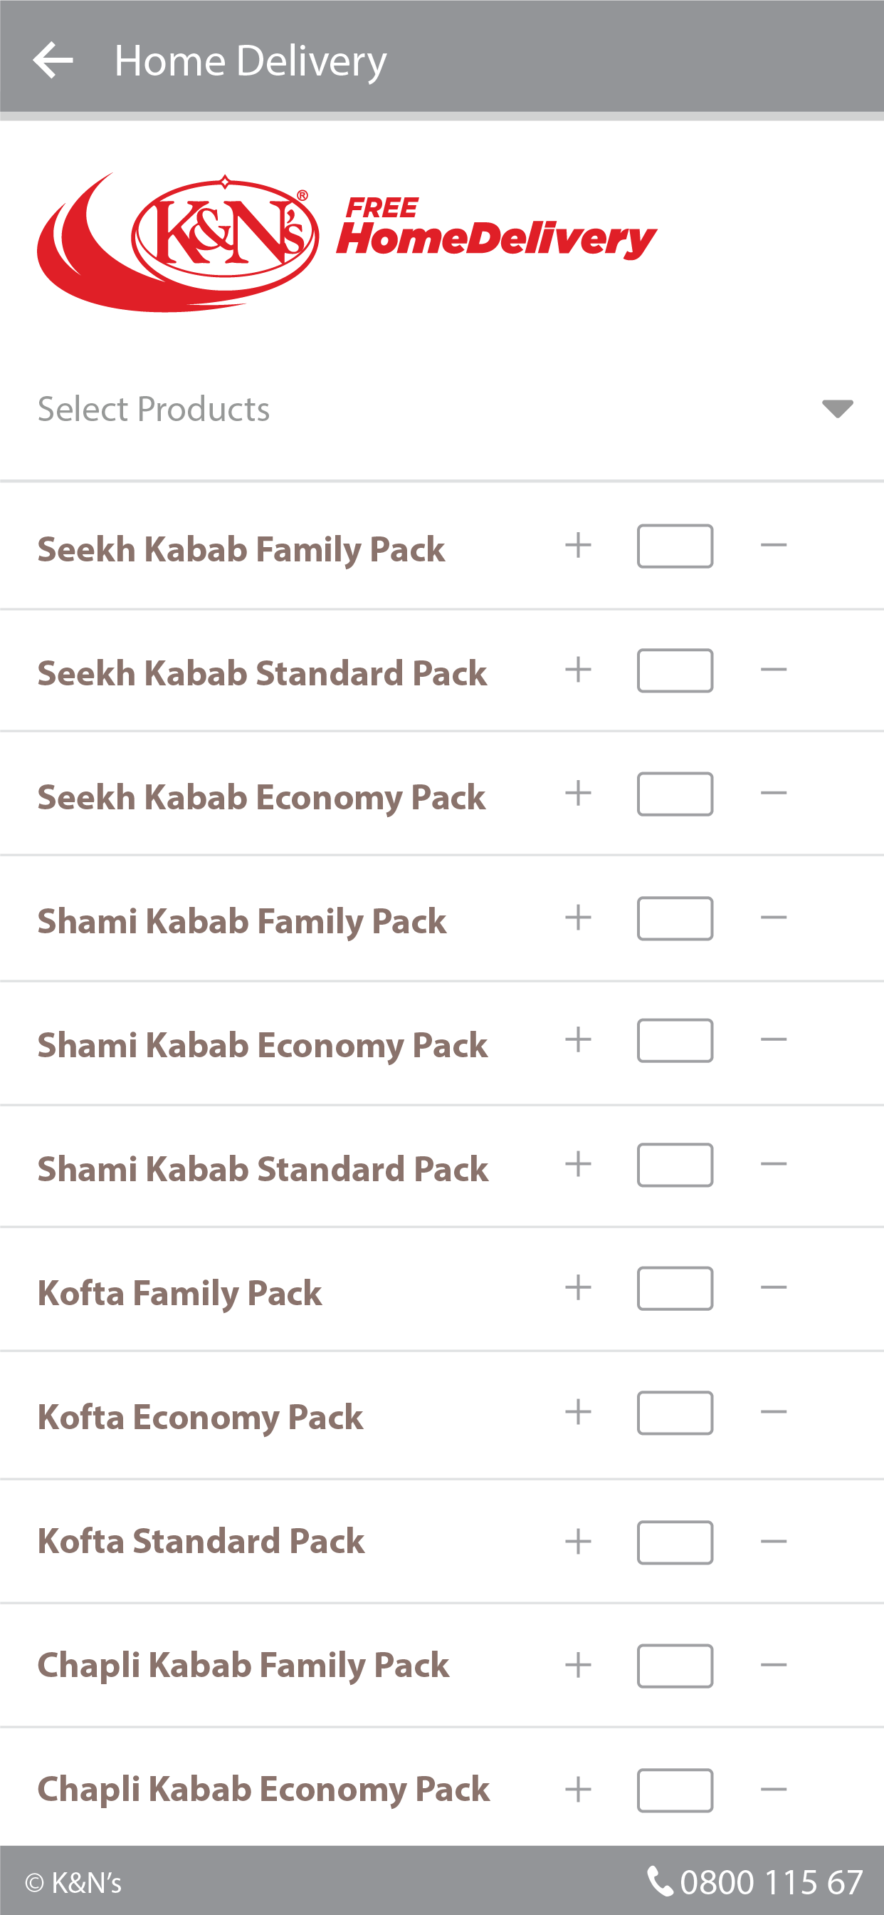
Task: Add one Kofta Economy Pack
Action: pos(578,1412)
